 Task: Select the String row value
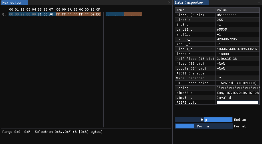tap(237, 88)
